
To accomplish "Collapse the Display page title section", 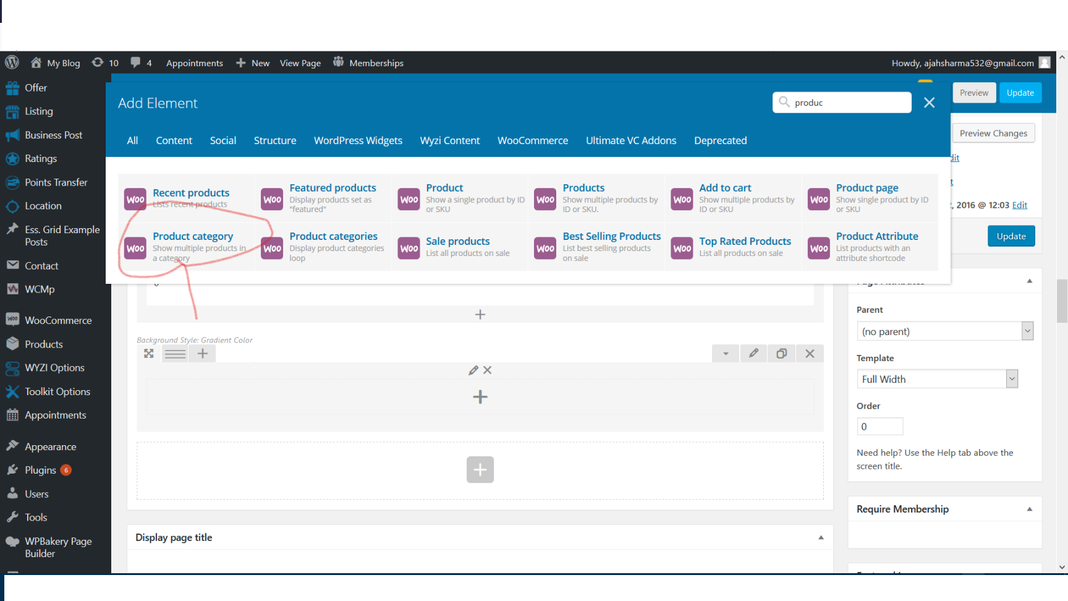I will pos(821,537).
